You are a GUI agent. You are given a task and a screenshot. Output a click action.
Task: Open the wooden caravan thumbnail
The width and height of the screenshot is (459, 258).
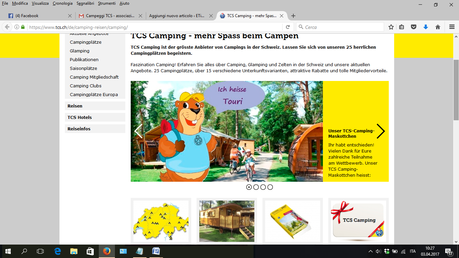(x=227, y=221)
